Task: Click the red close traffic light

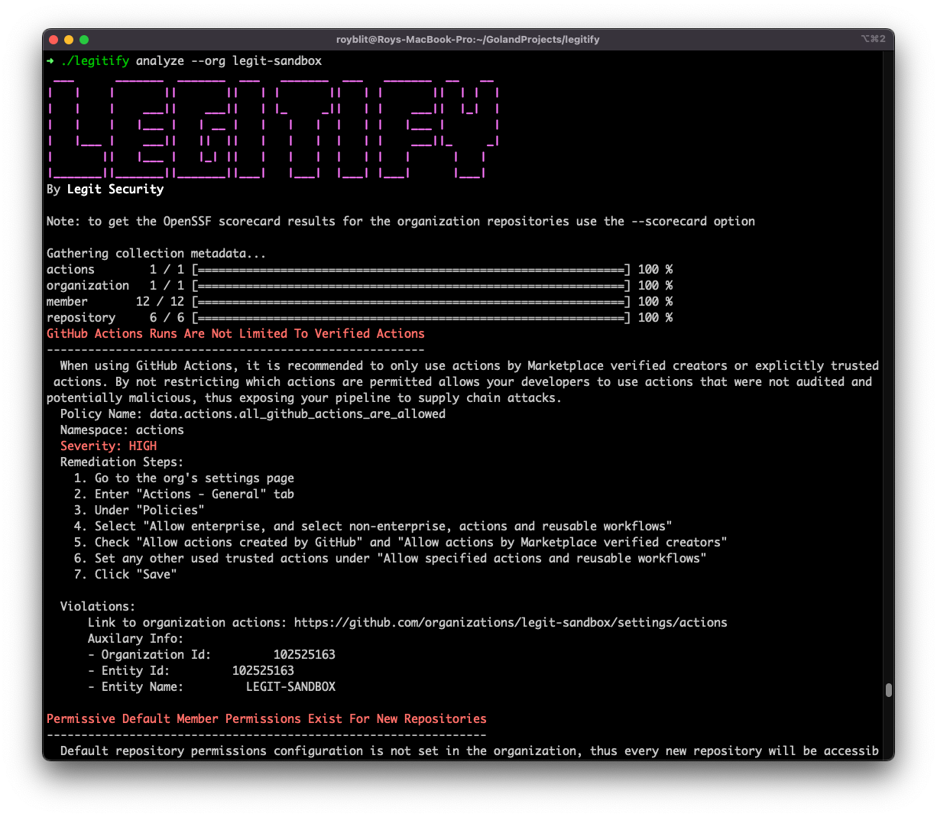Action: coord(53,39)
